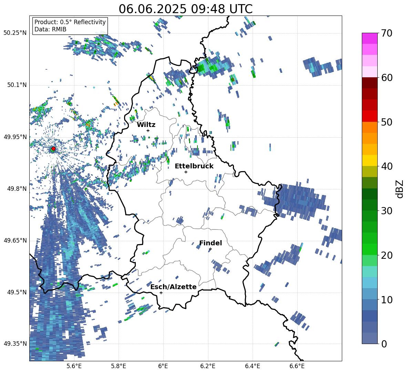Viewport: 408px width, 373px height.
Task: Click the colorbar tick label 60
Action: tap(387, 78)
